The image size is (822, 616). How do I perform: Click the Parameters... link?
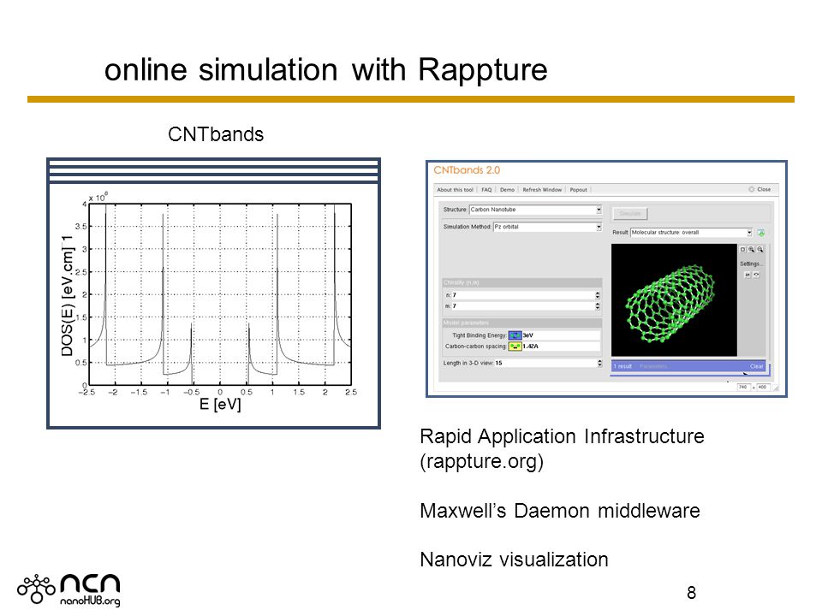653,366
